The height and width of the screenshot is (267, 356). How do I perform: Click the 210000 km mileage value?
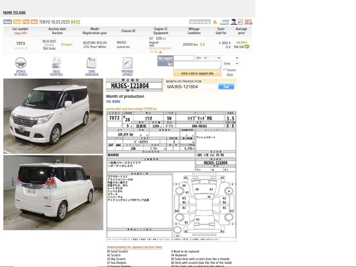tap(190, 44)
